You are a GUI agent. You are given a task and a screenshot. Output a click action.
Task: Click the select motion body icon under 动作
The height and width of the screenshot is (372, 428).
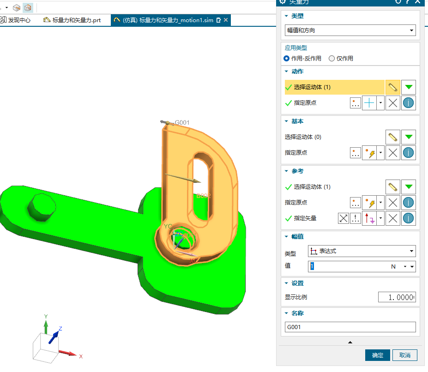pyautogui.click(x=393, y=87)
